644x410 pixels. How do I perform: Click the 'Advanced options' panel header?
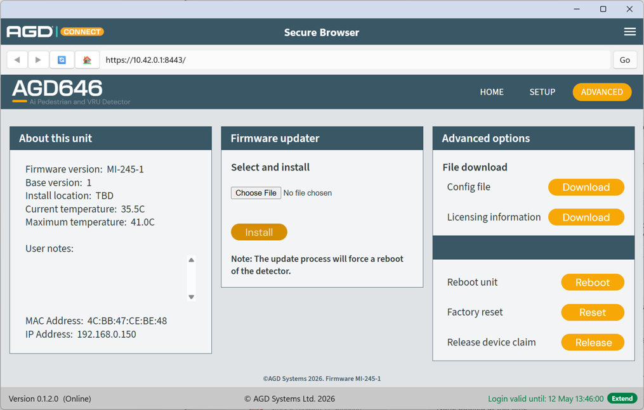click(534, 138)
